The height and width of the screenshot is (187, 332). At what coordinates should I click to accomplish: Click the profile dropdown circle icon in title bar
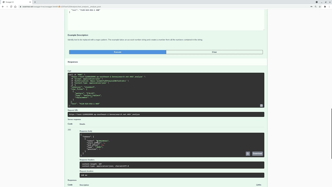(x=317, y=2)
